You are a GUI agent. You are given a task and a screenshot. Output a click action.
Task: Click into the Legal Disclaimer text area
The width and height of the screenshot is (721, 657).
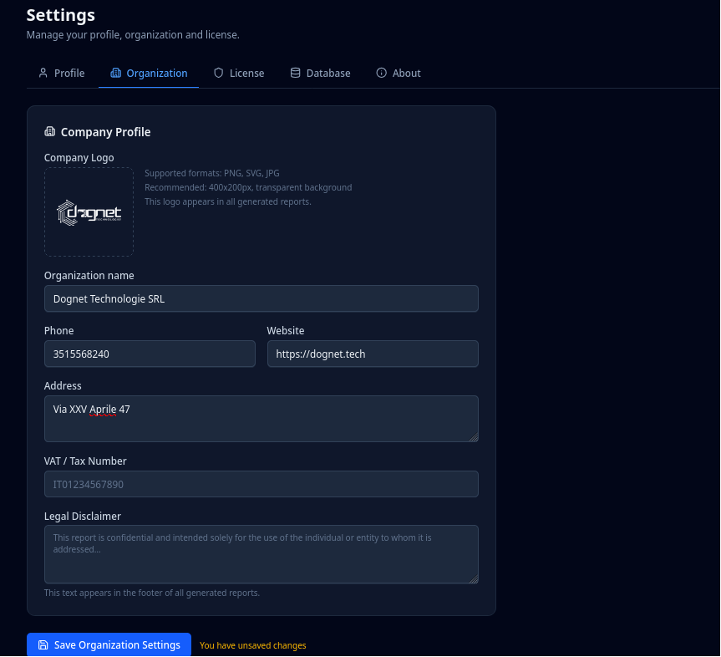coord(261,554)
